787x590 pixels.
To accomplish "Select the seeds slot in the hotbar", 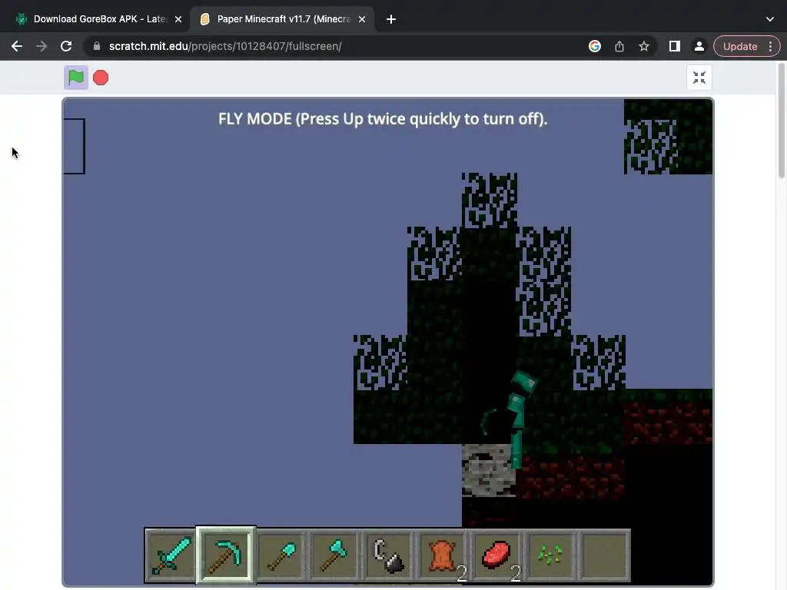I will pyautogui.click(x=550, y=555).
